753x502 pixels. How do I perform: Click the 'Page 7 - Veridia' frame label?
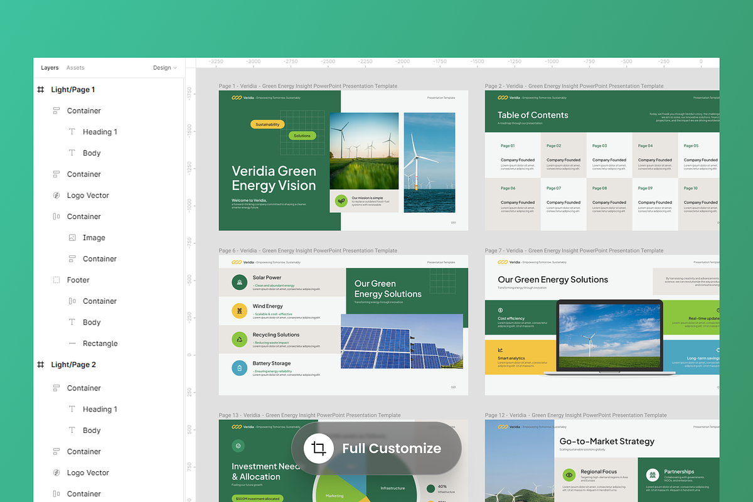click(x=574, y=250)
